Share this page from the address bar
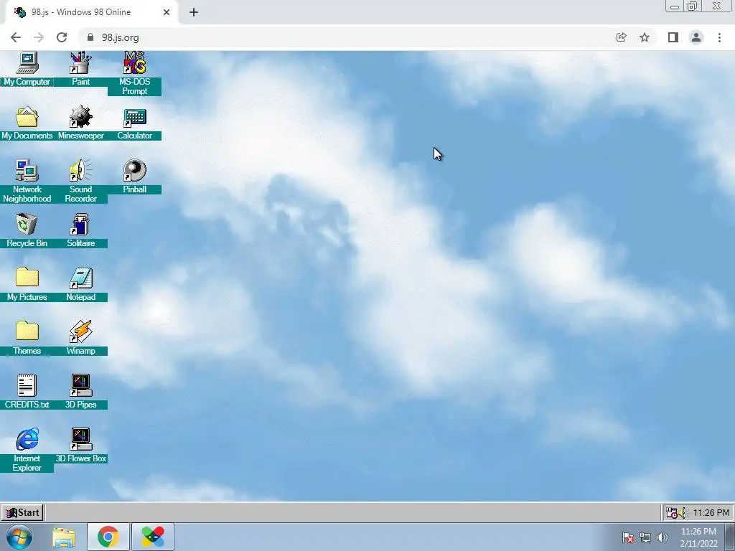Image resolution: width=735 pixels, height=551 pixels. coord(621,37)
